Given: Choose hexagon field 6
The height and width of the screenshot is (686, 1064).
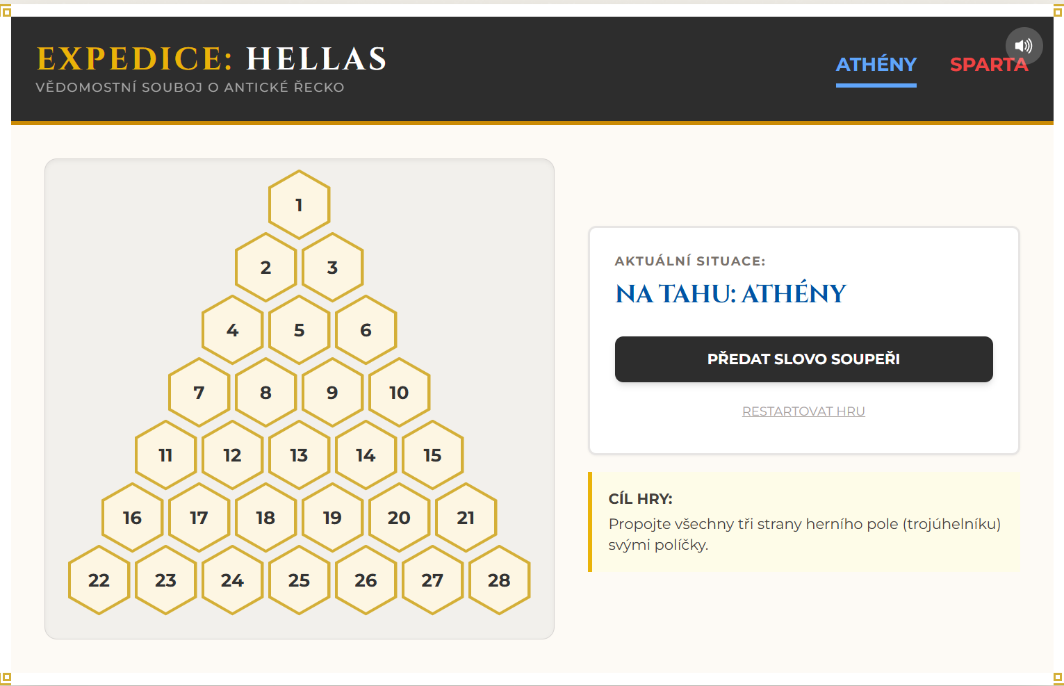Looking at the screenshot, I should (x=366, y=330).
